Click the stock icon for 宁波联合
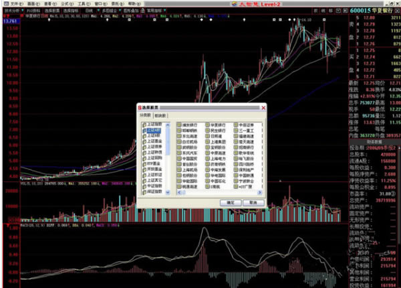401x288 pixels. coord(236,181)
